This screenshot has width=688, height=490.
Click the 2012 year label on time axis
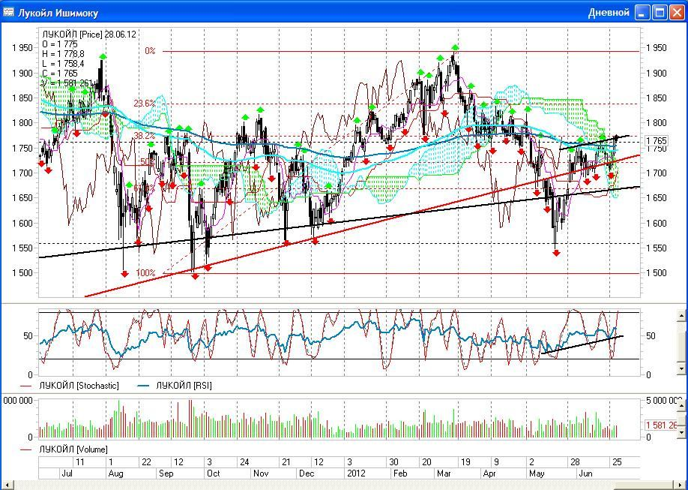[x=356, y=473]
